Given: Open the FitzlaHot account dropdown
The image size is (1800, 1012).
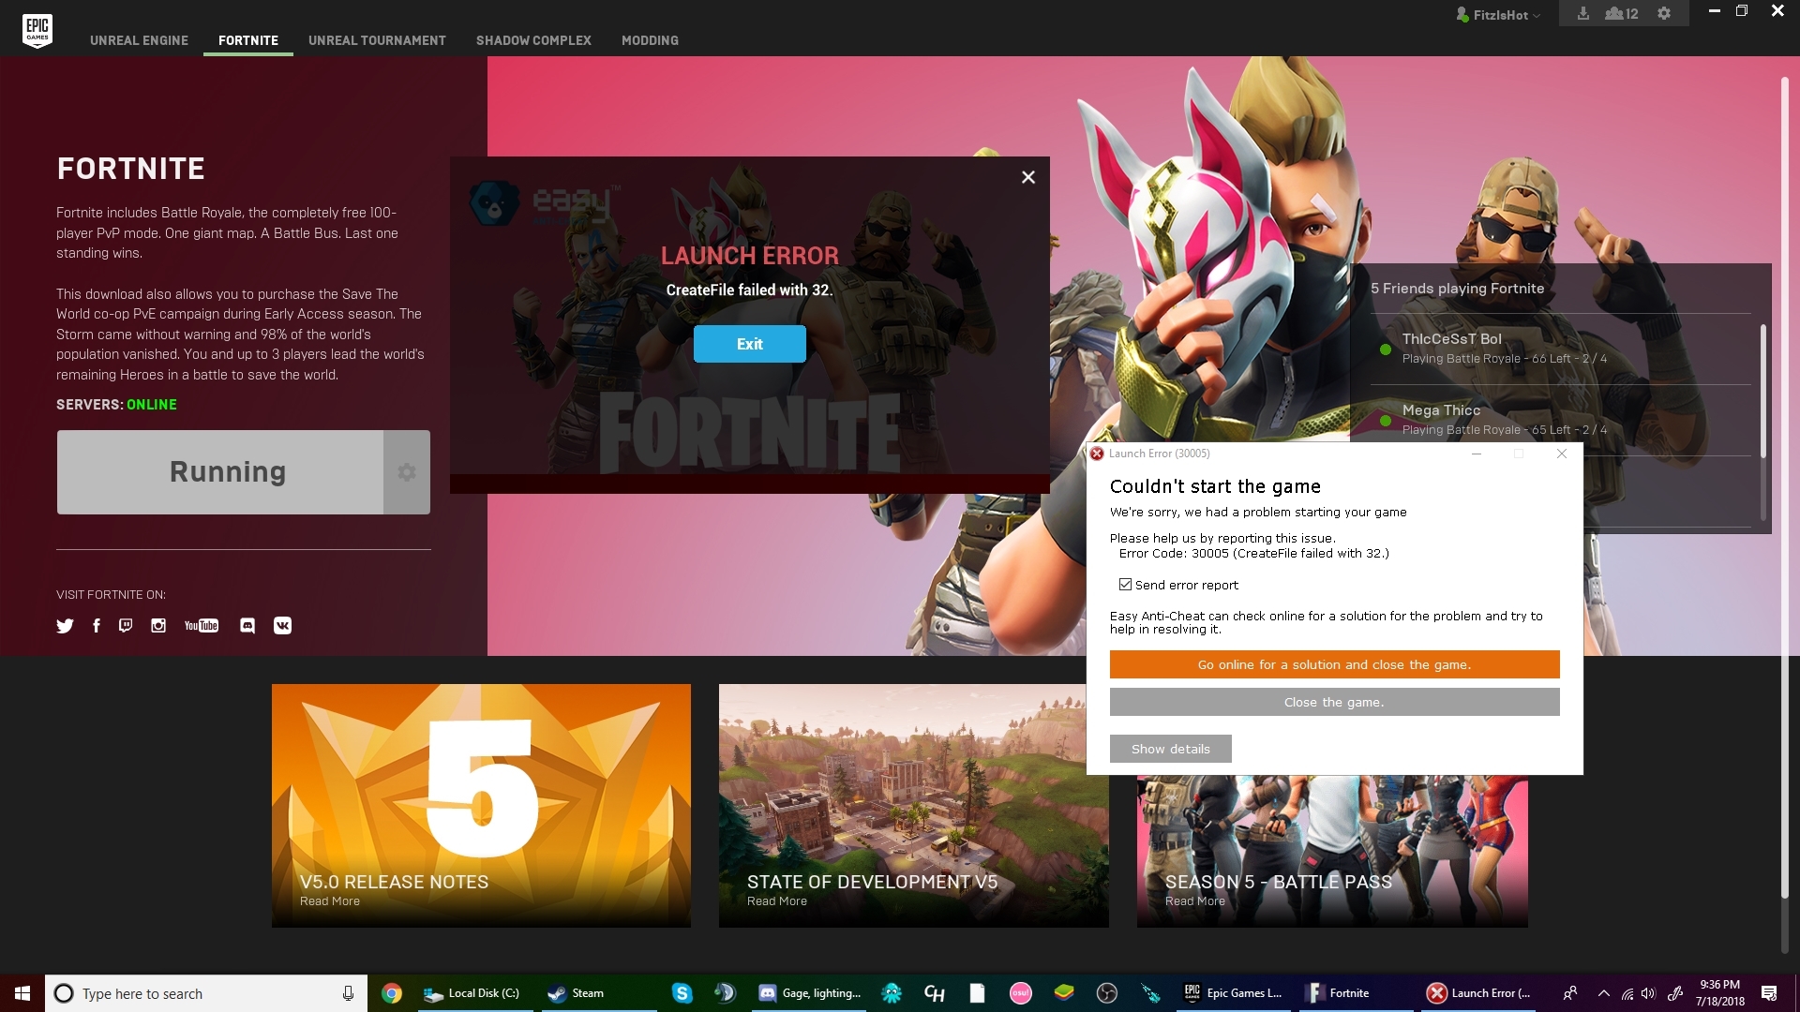Looking at the screenshot, I should [1502, 14].
